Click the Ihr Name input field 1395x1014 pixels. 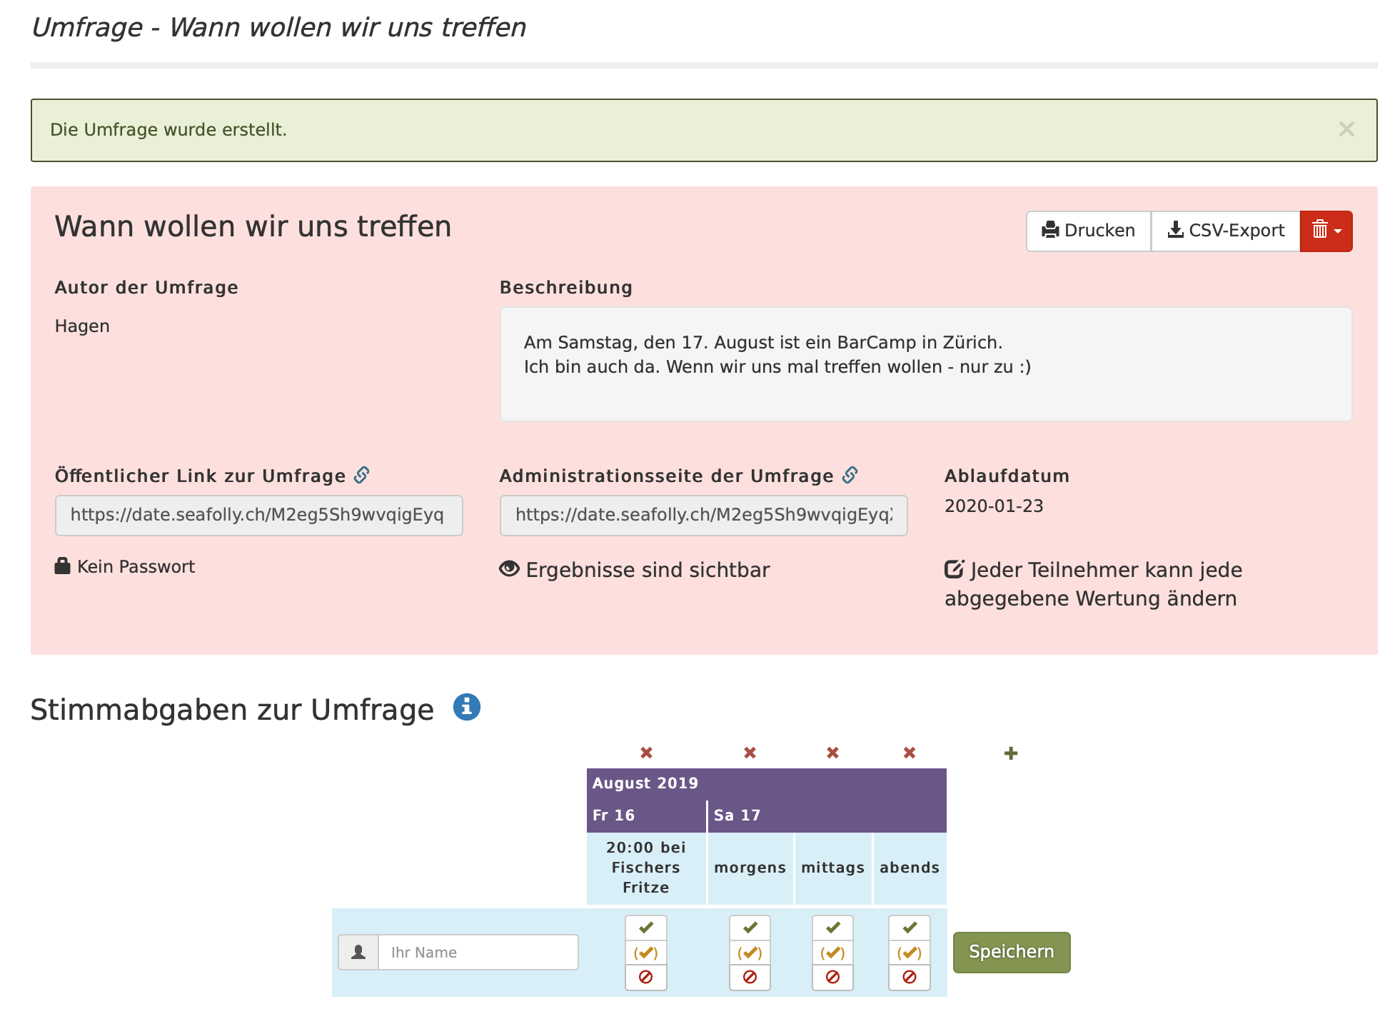click(x=478, y=952)
